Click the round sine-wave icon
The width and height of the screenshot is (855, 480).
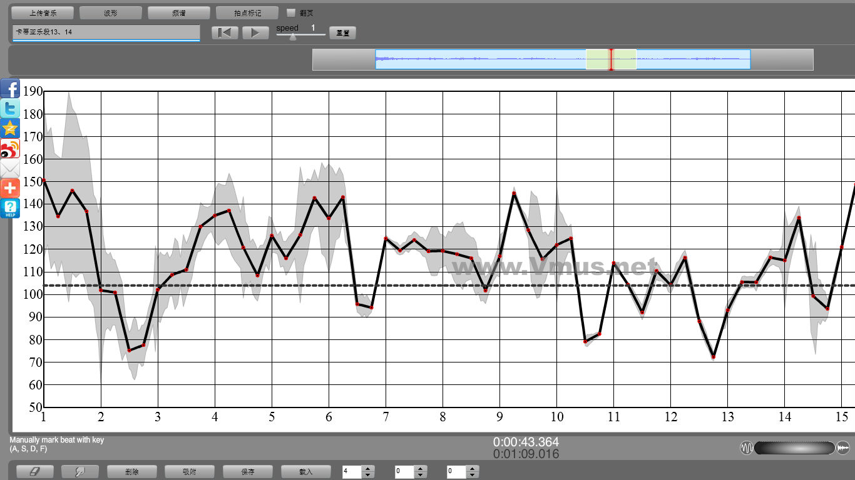pyautogui.click(x=747, y=447)
